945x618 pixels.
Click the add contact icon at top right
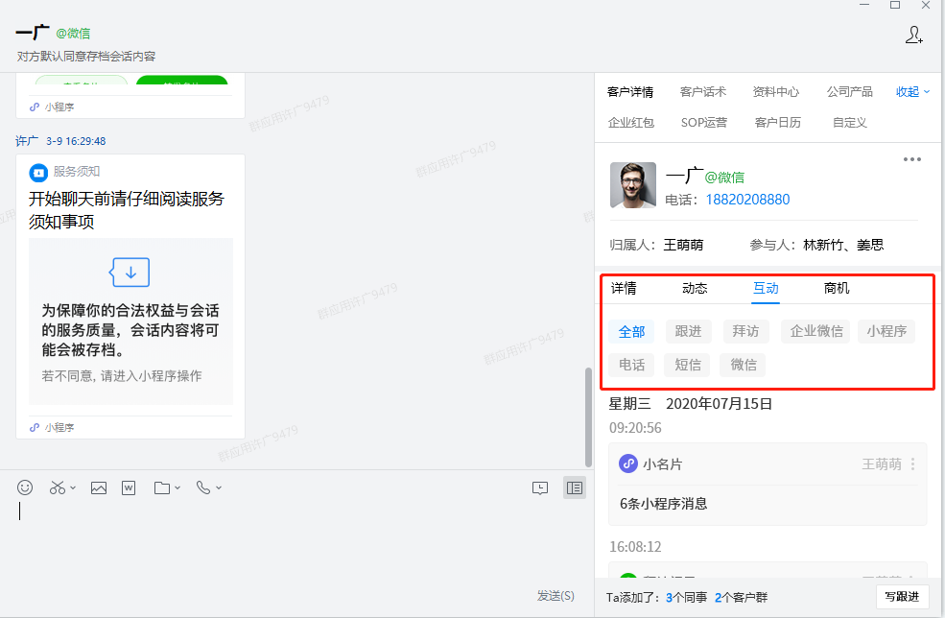(x=913, y=35)
